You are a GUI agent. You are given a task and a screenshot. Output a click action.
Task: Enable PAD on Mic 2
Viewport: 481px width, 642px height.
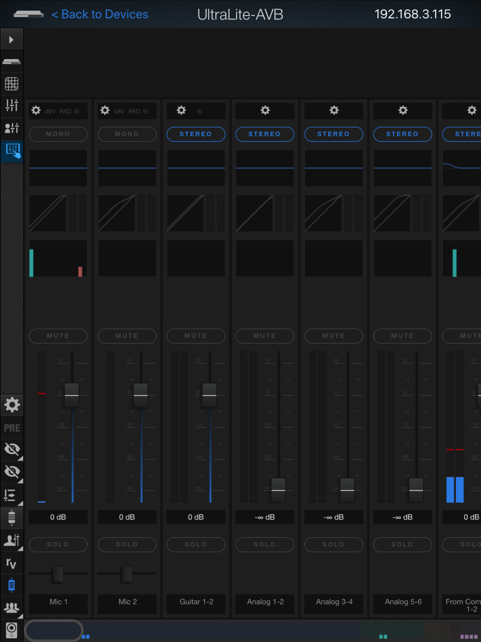[134, 111]
